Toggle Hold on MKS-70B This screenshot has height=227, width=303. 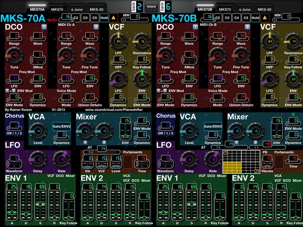coord(256,18)
